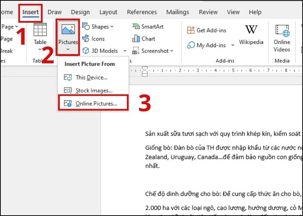Open the 3D Models dropdown chevron
The image size is (303, 216).
(125, 51)
